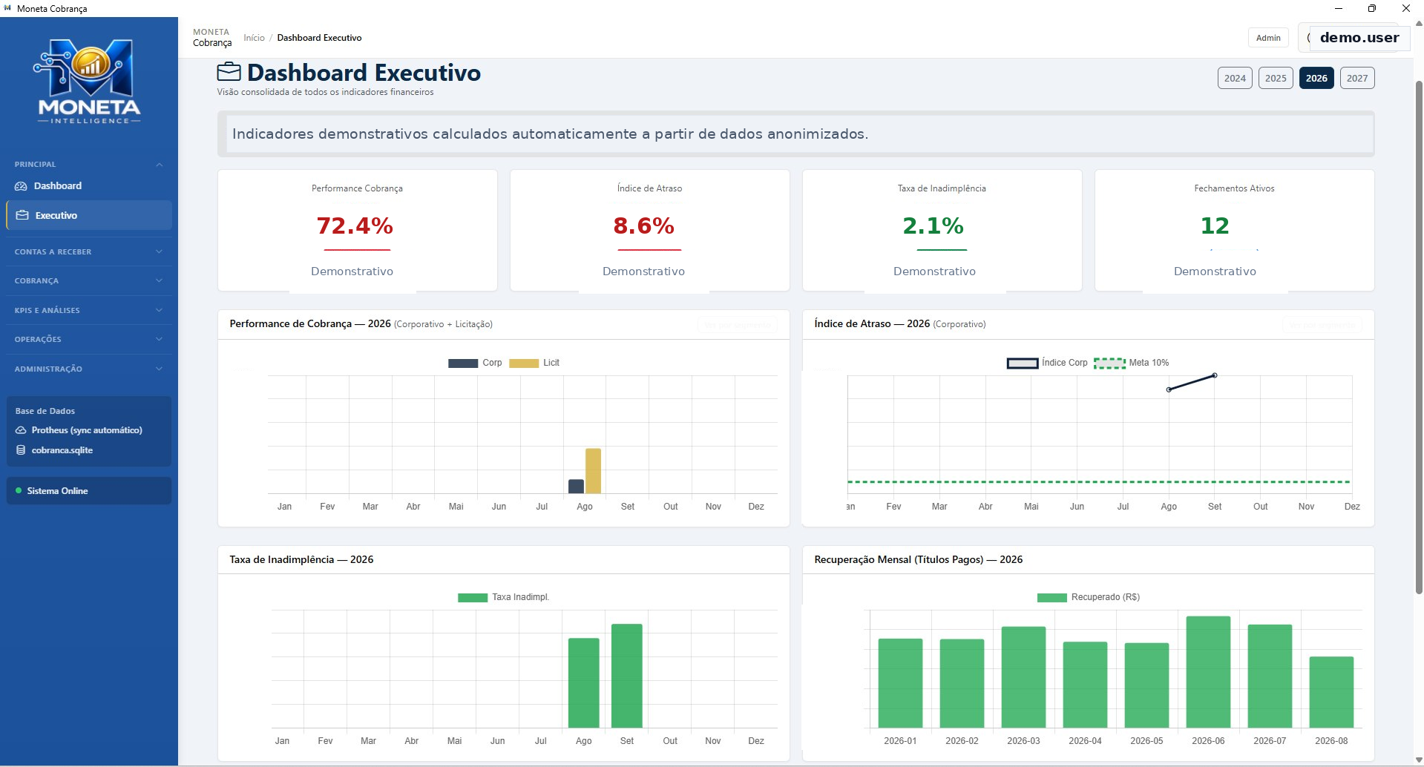The height and width of the screenshot is (767, 1424).
Task: Click the 'Performance de Cobrança — 2026' chart title
Action: 310,324
